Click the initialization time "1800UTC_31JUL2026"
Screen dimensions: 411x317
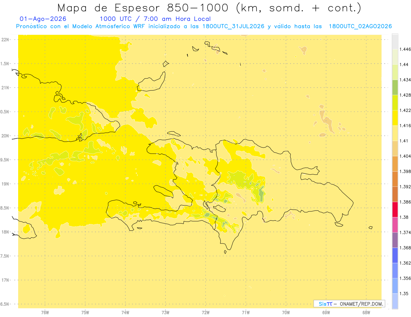pyautogui.click(x=233, y=26)
